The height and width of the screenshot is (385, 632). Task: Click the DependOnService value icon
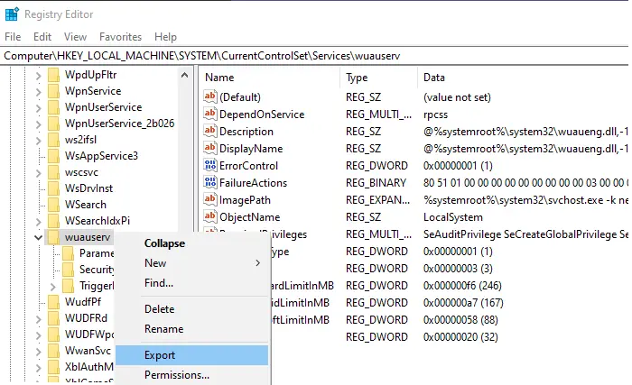(x=210, y=114)
